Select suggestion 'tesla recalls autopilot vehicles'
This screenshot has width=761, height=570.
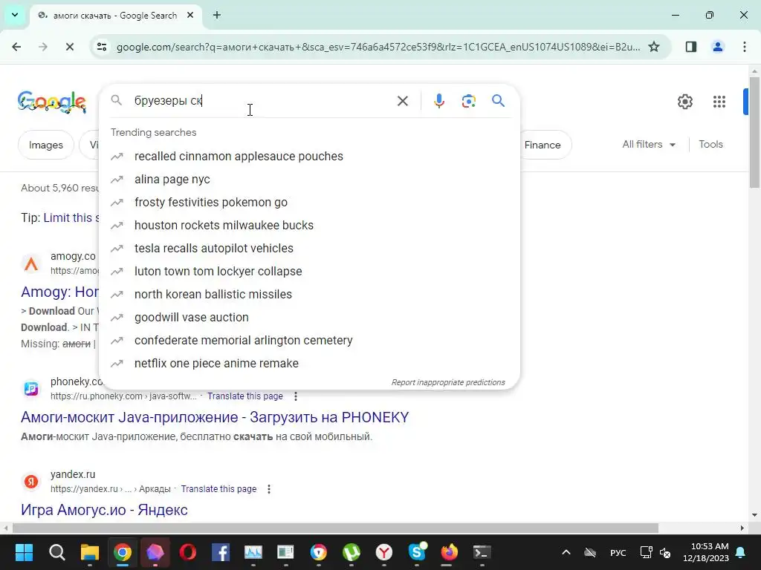(310, 248)
